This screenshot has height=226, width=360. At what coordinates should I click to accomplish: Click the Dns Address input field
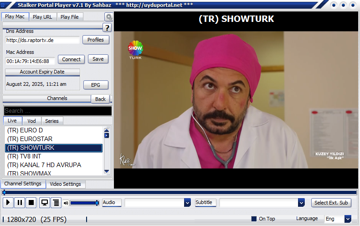(42, 40)
